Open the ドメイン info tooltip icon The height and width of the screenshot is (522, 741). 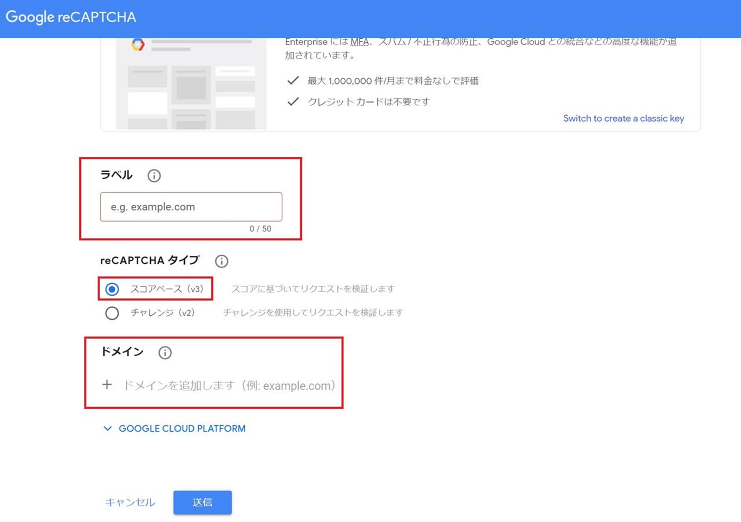tap(165, 352)
